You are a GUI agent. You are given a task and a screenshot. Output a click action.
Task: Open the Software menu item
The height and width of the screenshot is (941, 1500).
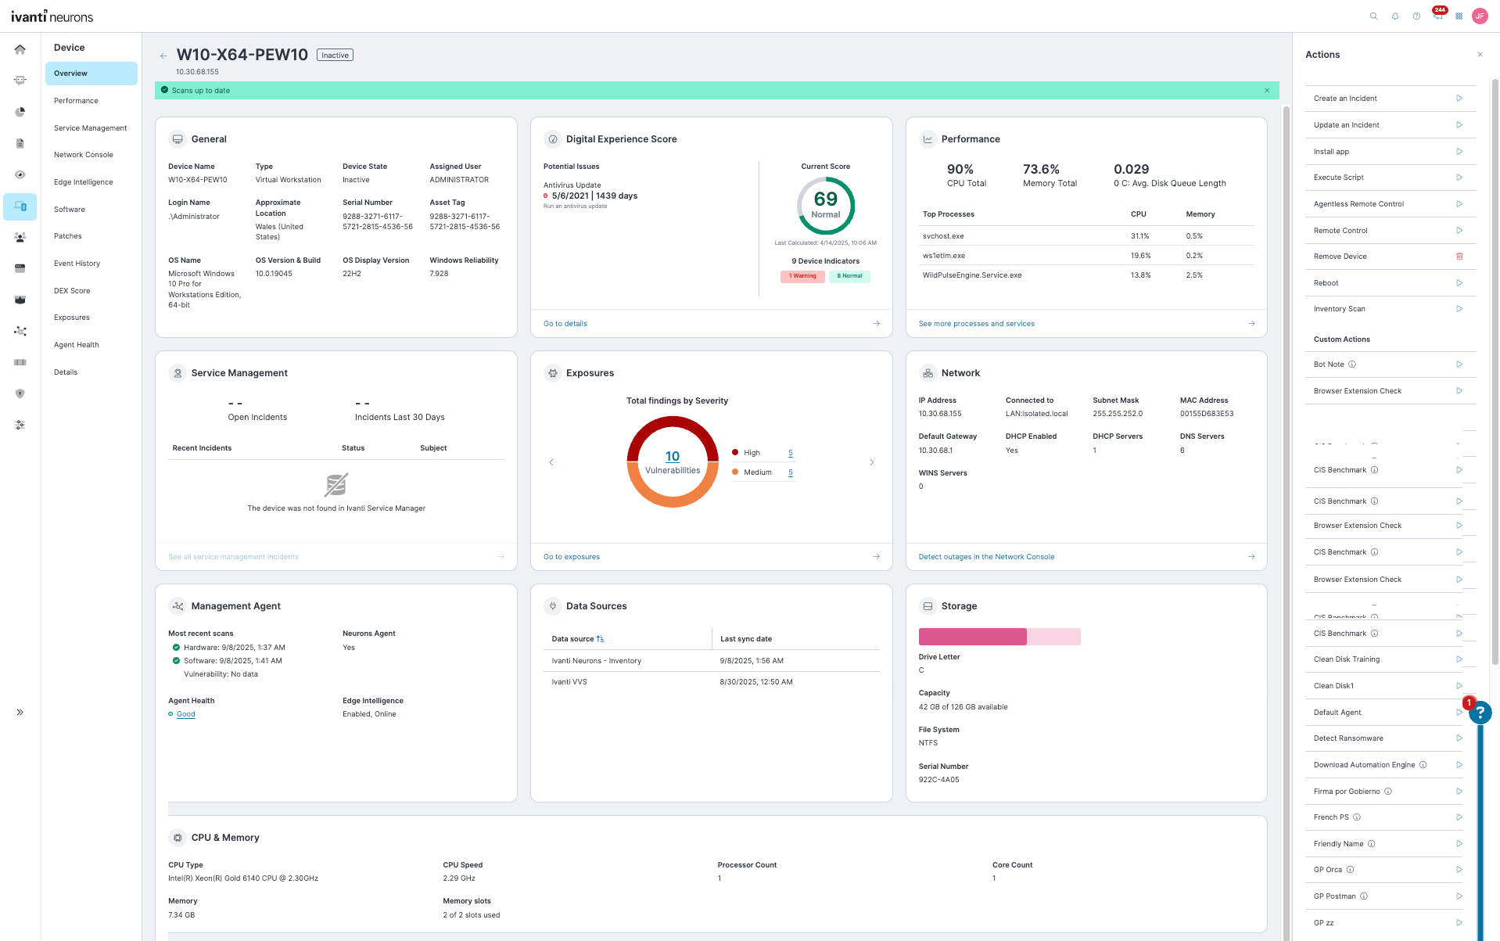pyautogui.click(x=70, y=210)
